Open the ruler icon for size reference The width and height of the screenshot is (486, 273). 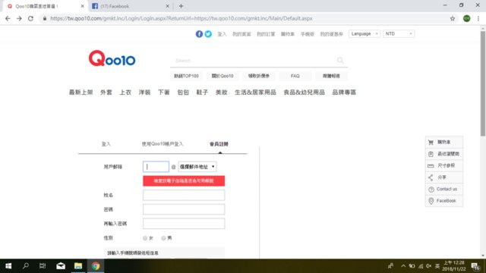pyautogui.click(x=431, y=165)
